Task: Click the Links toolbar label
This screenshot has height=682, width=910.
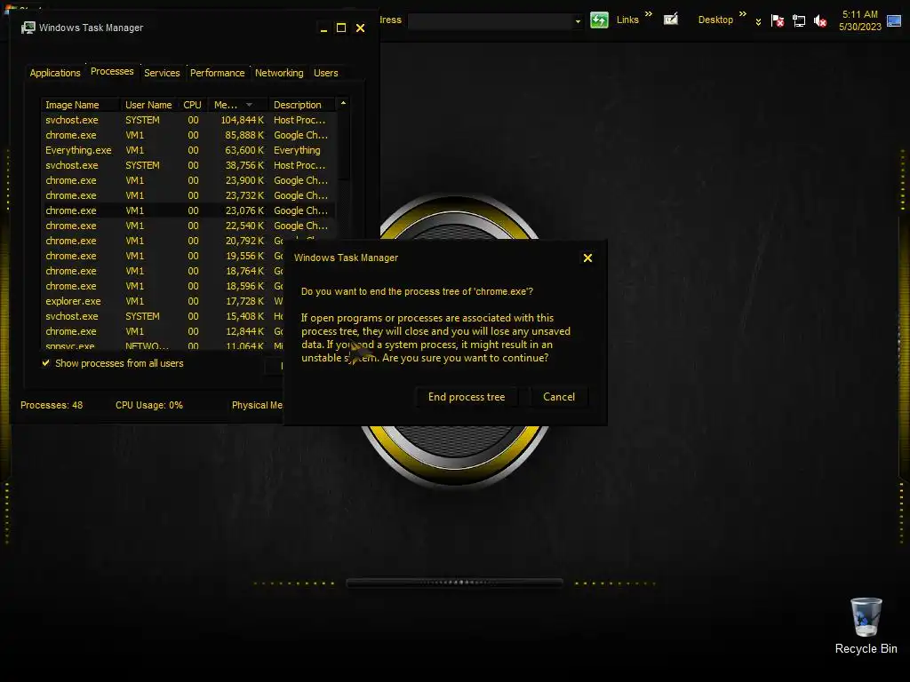Action: coord(627,20)
